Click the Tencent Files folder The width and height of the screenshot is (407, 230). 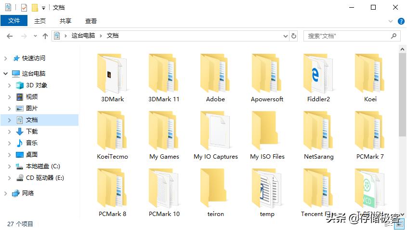pos(318,193)
